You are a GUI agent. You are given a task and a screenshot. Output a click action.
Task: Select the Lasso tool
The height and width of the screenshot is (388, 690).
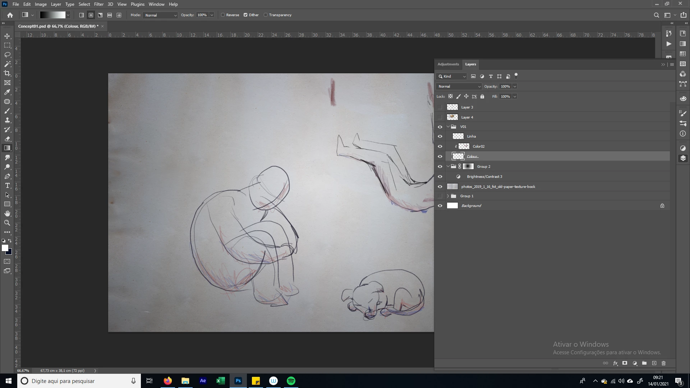pyautogui.click(x=7, y=55)
